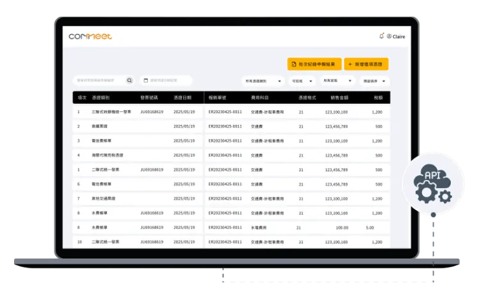The image size is (479, 283).
Task: Open the Claire user name menu
Action: [x=399, y=36]
